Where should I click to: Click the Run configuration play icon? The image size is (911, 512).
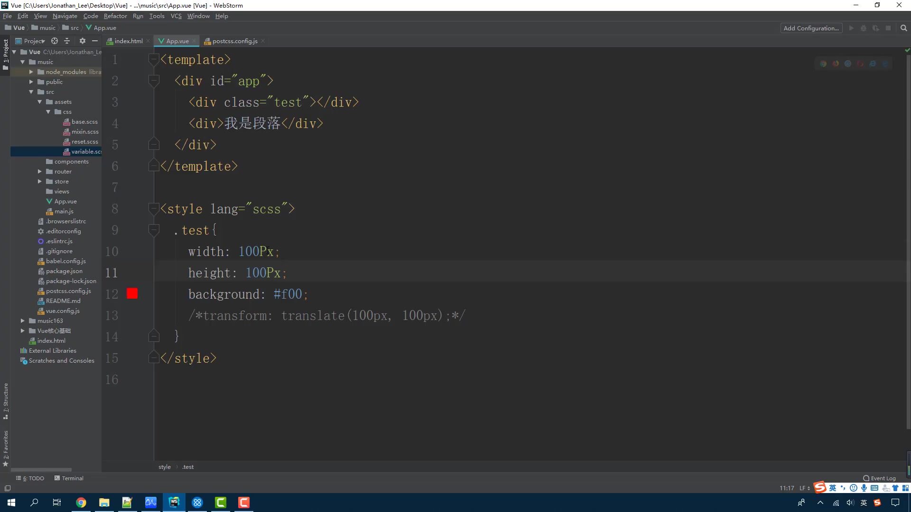click(x=851, y=28)
